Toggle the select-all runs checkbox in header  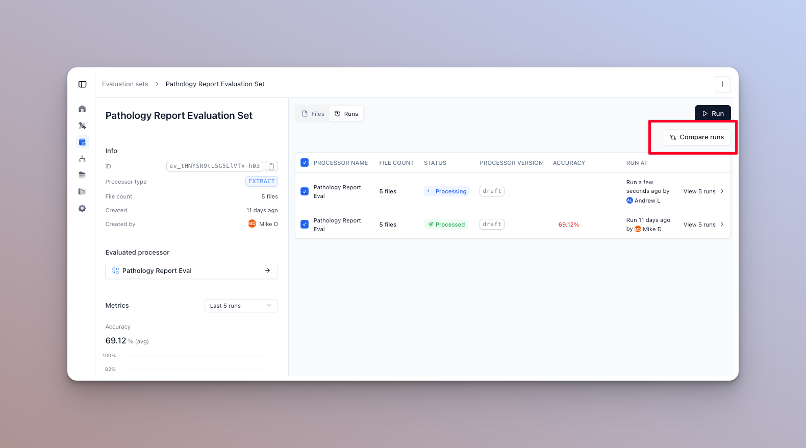click(x=305, y=163)
